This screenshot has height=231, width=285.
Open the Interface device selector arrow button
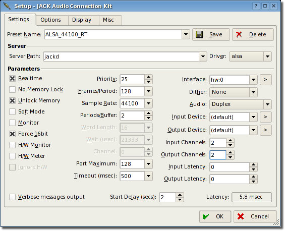265,80
